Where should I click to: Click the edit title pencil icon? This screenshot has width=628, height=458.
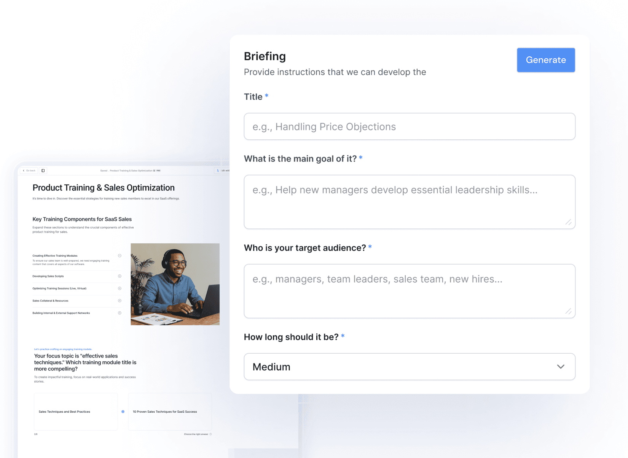point(154,171)
